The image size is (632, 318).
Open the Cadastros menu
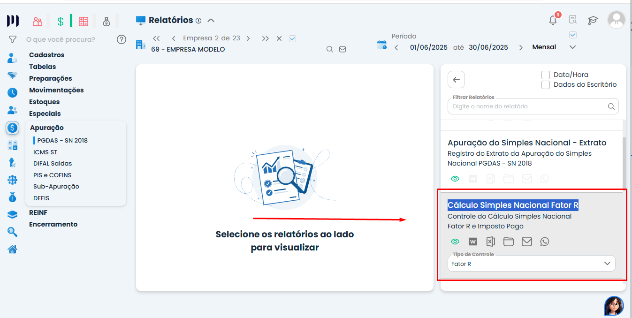(x=47, y=55)
